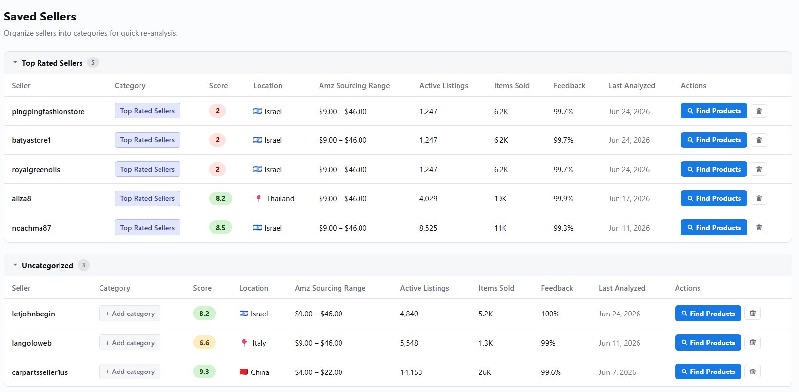
Task: Change category tag of royalgreenoils
Action: click(147, 169)
